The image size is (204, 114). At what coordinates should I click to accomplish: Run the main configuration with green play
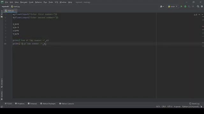click(181, 6)
